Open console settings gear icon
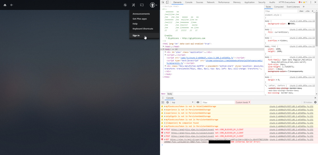 click(x=315, y=102)
